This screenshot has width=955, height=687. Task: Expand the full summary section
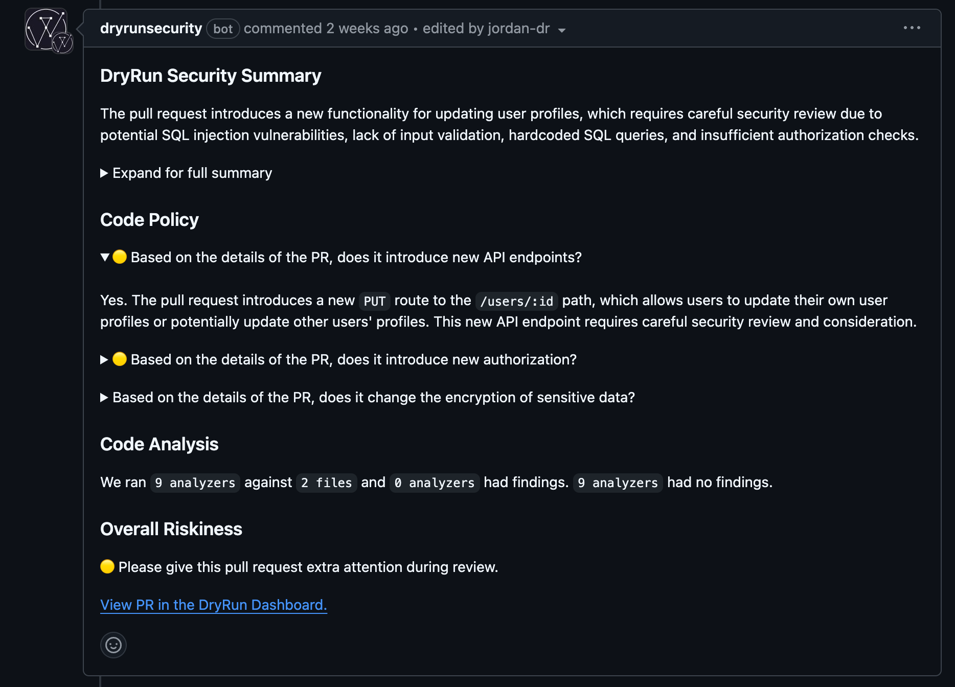click(186, 173)
